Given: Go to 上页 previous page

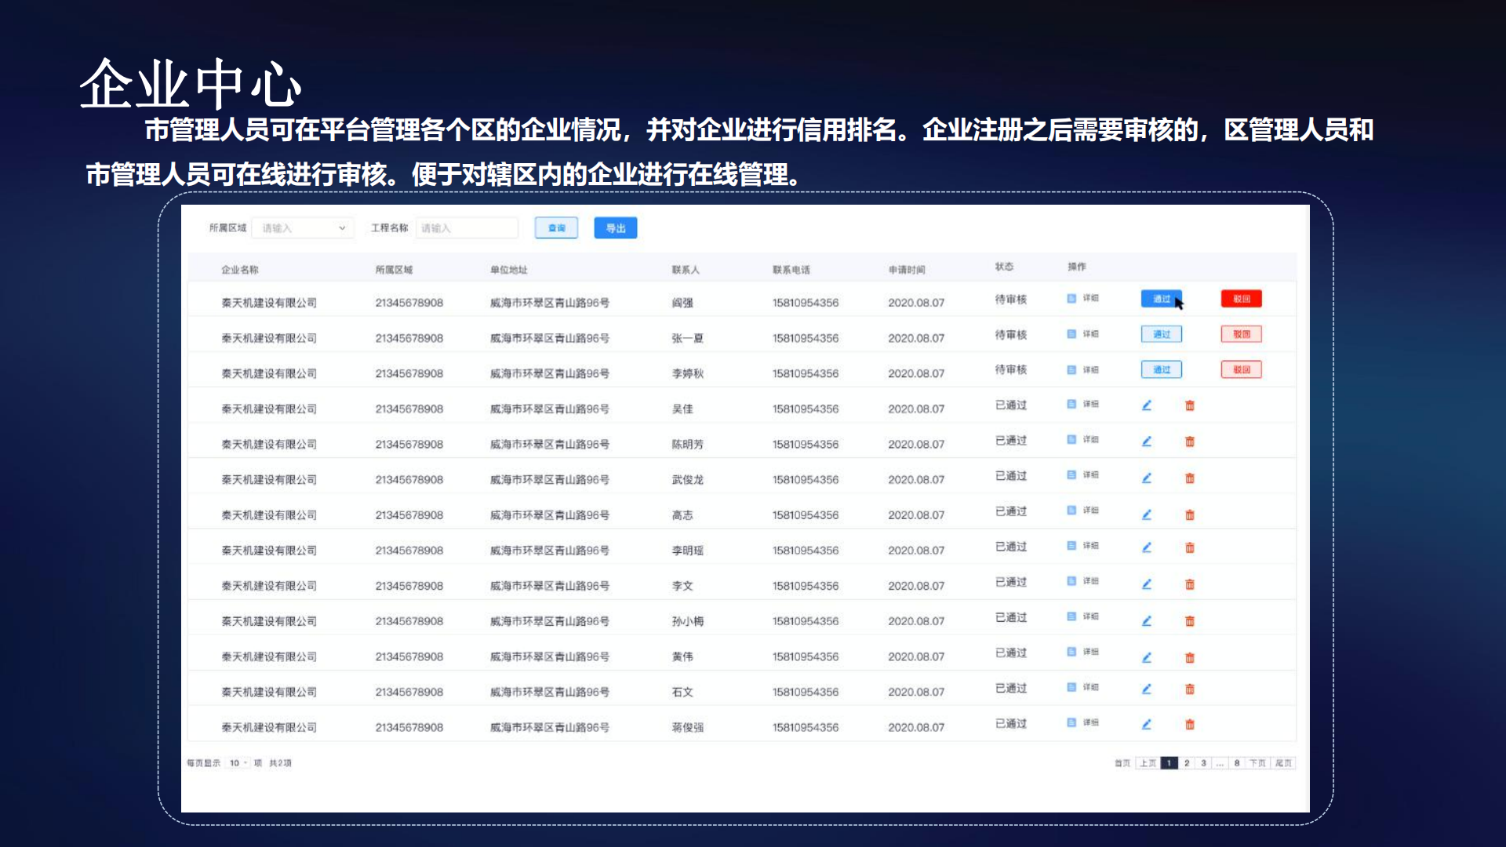Looking at the screenshot, I should pyautogui.click(x=1148, y=762).
